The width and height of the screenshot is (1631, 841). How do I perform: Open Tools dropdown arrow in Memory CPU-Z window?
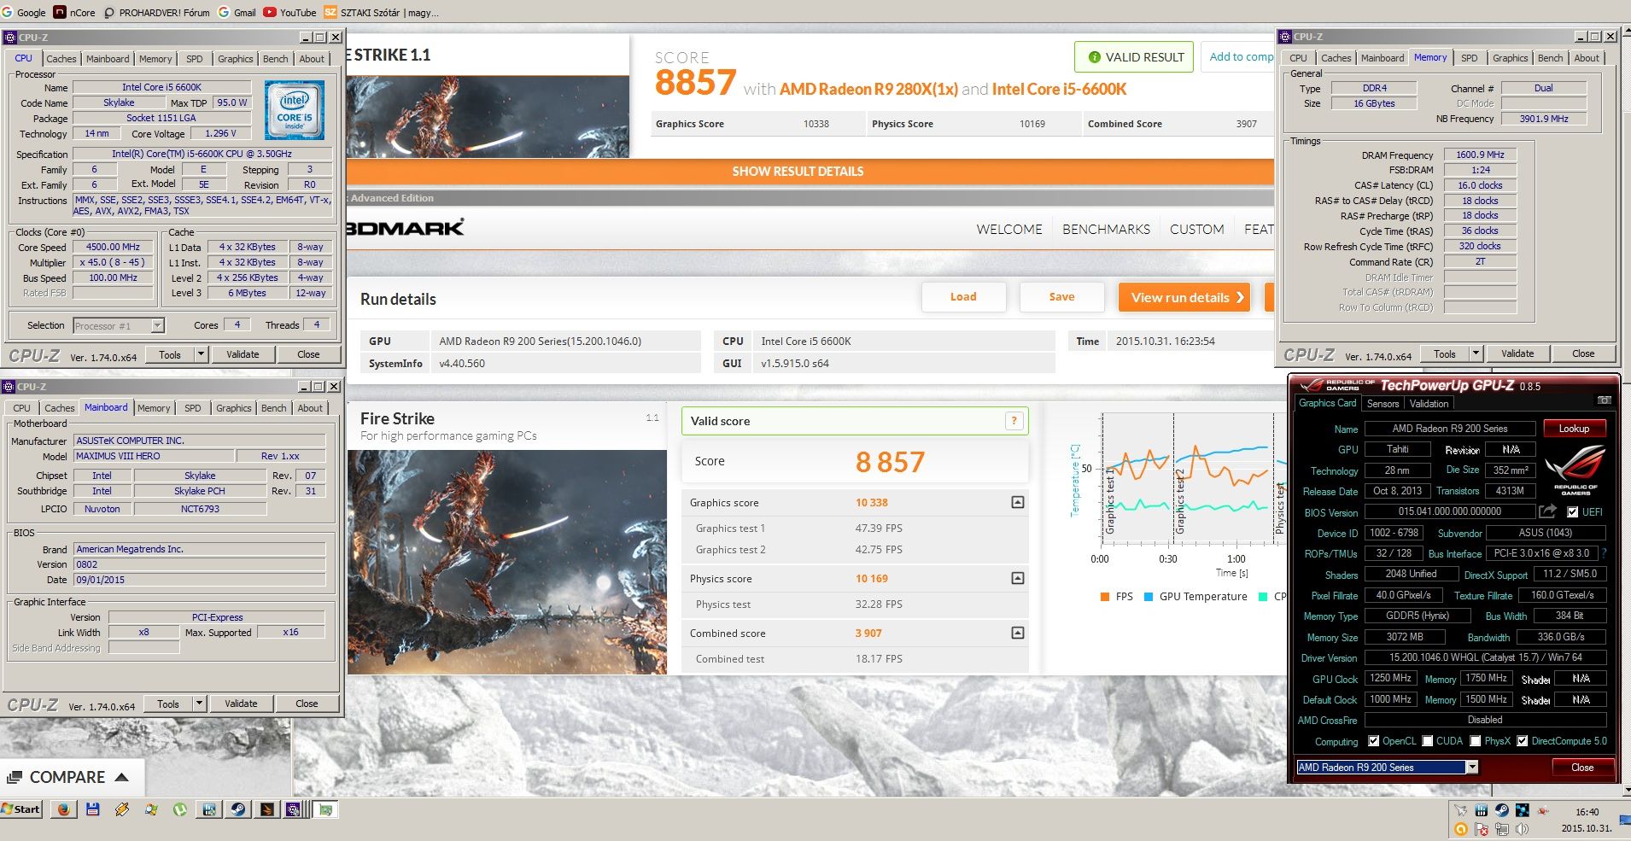click(x=1476, y=353)
